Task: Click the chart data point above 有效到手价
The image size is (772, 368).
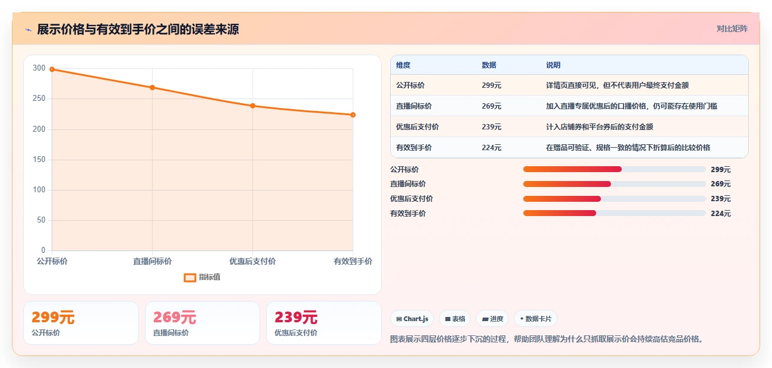Action: click(x=353, y=115)
